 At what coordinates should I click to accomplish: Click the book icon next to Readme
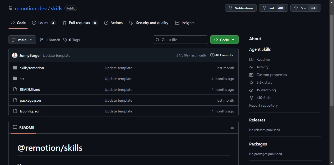251,59
